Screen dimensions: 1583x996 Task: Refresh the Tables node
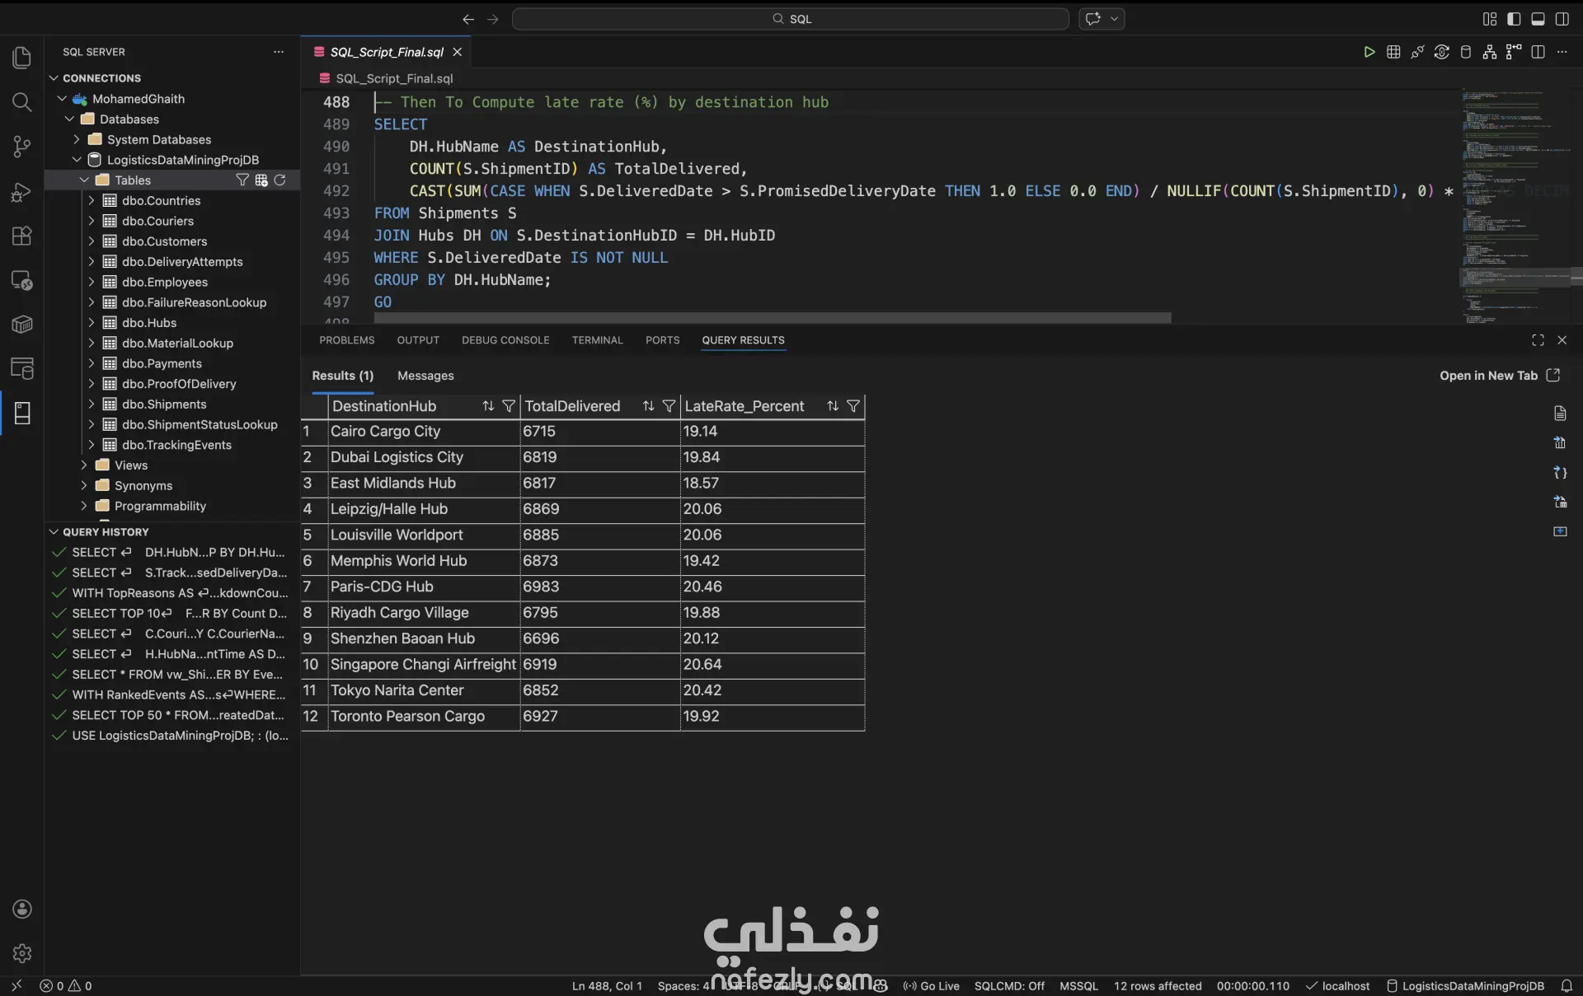[279, 180]
